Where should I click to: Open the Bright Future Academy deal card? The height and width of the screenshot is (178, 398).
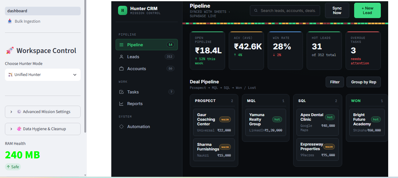[x=367, y=122]
